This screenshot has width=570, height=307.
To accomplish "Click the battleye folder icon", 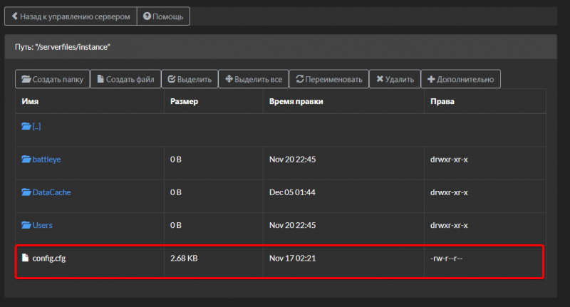I will 26,159.
